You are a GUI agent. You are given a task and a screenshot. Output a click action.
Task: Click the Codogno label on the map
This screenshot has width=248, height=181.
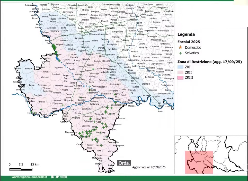pyautogui.click(x=153, y=90)
